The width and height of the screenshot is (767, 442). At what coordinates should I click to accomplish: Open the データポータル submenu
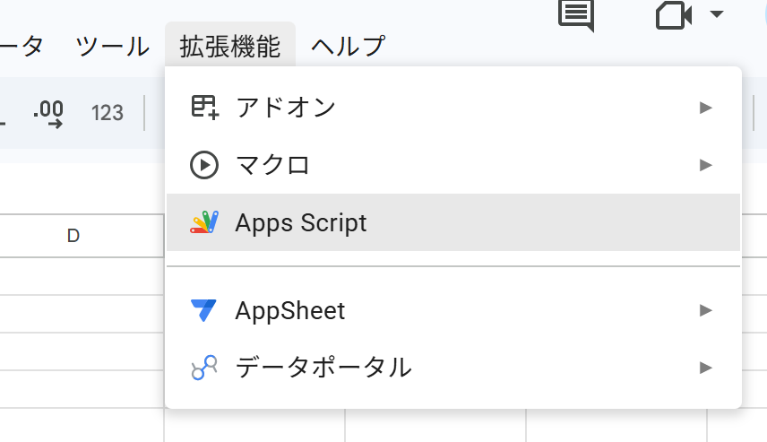click(x=453, y=368)
